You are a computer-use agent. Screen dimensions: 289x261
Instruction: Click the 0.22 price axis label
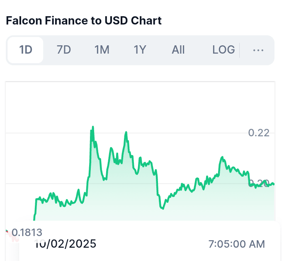point(259,133)
